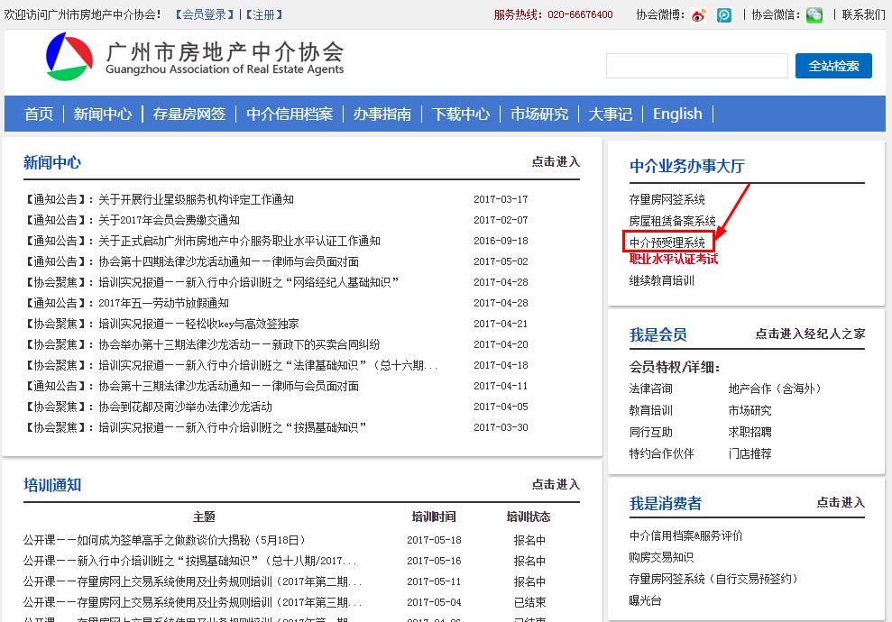Image resolution: width=892 pixels, height=622 pixels.
Task: Open 法律咨询 member privilege
Action: [x=651, y=389]
